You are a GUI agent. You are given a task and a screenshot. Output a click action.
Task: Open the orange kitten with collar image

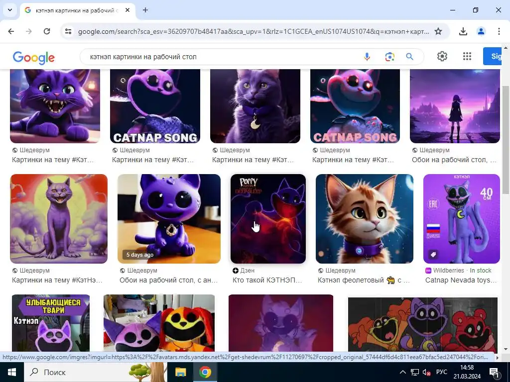(x=365, y=219)
